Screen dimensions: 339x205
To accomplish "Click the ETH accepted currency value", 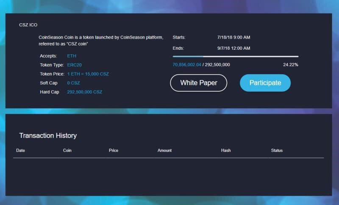I will [72, 56].
